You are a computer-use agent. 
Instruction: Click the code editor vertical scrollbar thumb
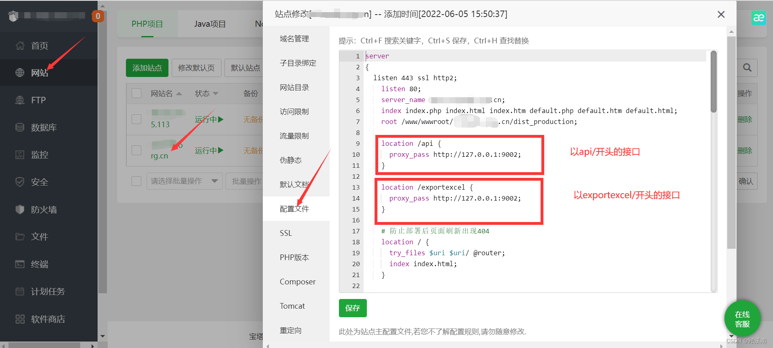pyautogui.click(x=713, y=81)
